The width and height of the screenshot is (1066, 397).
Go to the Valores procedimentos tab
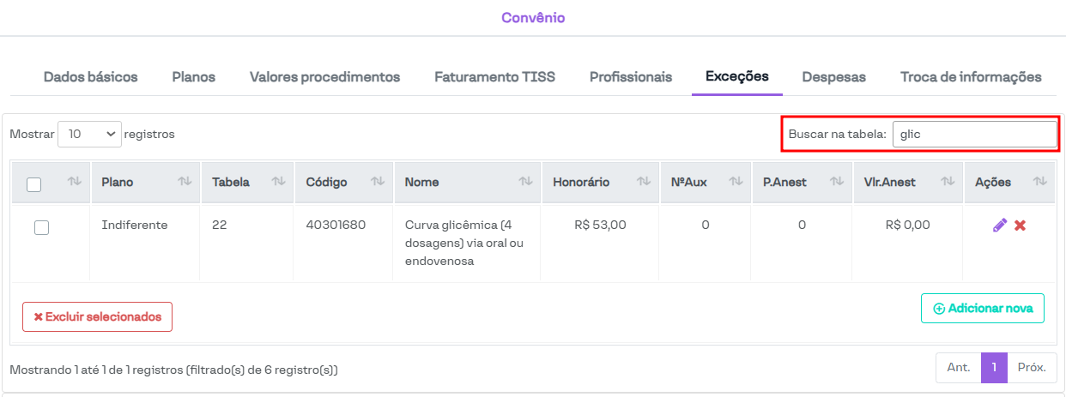(324, 77)
